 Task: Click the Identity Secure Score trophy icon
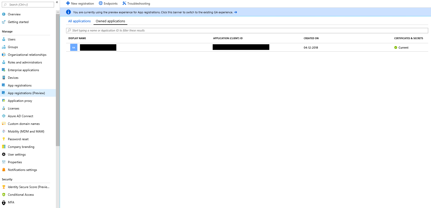(x=4, y=187)
